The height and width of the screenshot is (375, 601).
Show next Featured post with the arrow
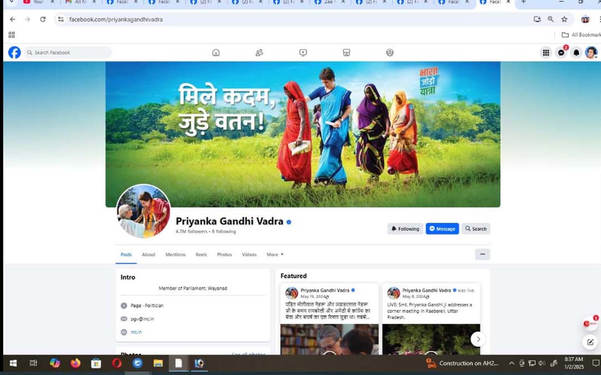(478, 339)
